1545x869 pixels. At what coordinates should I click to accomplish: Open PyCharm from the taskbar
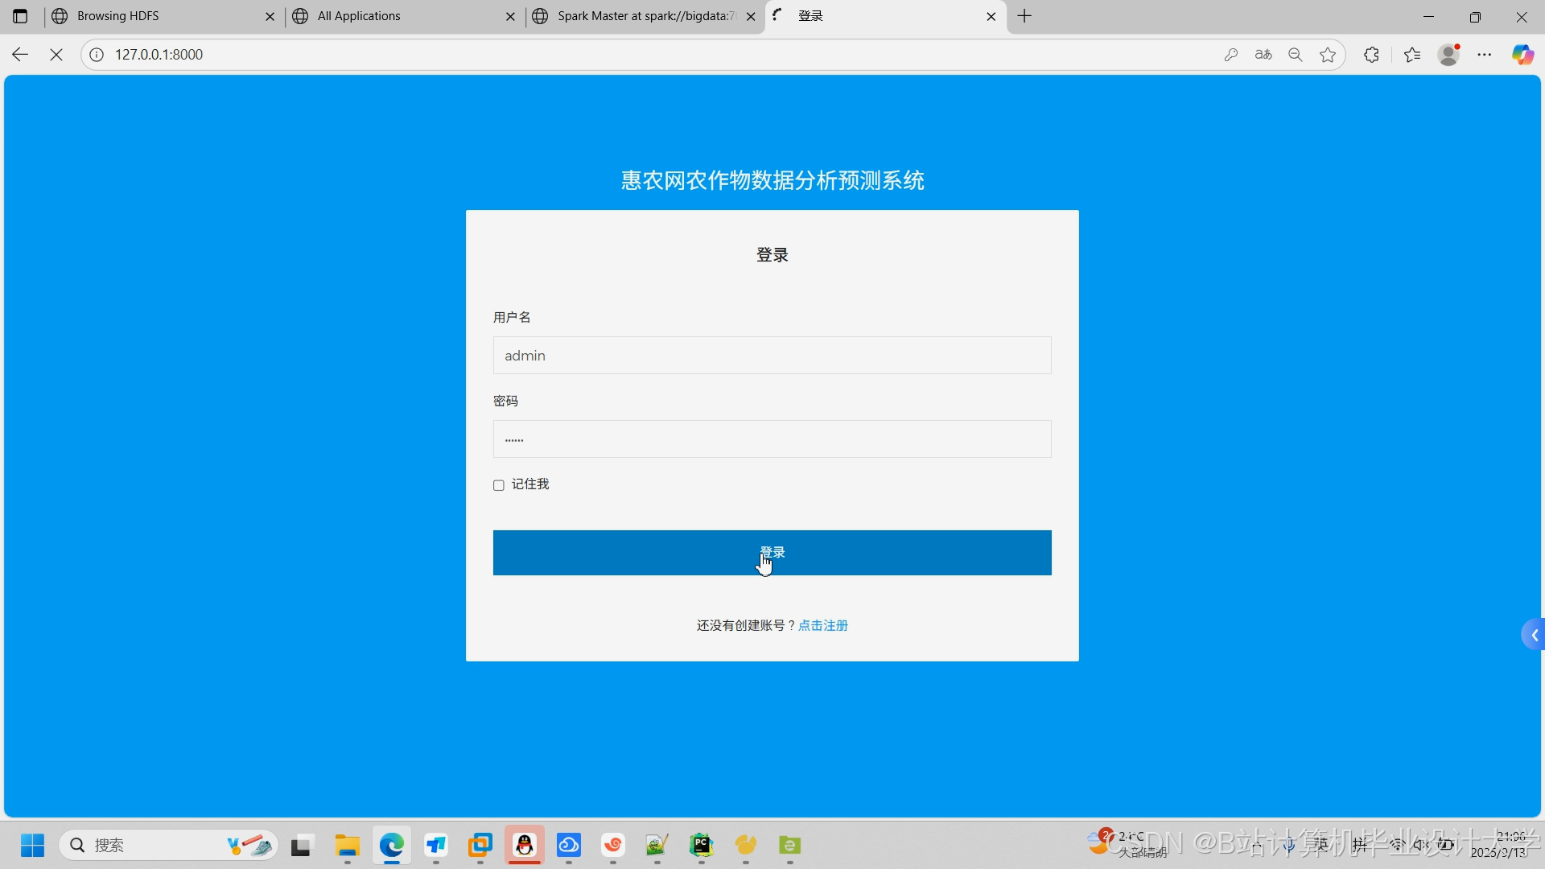click(x=701, y=846)
